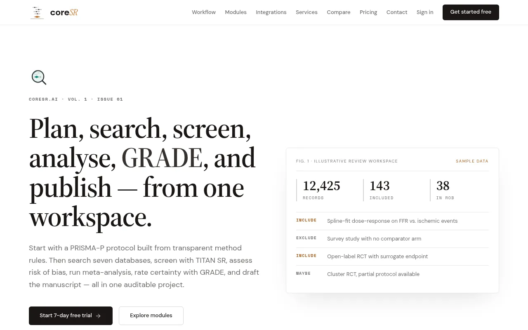Click the GRADE word in the headline
The width and height of the screenshot is (528, 330).
[162, 158]
